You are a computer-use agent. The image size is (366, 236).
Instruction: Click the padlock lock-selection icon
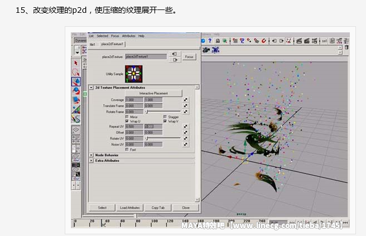218,41
